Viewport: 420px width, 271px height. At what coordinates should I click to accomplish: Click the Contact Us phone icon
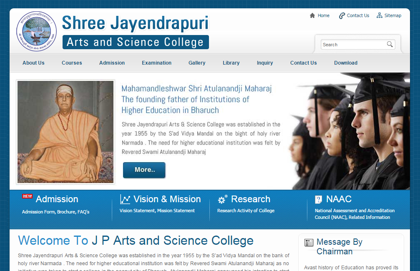coord(342,16)
